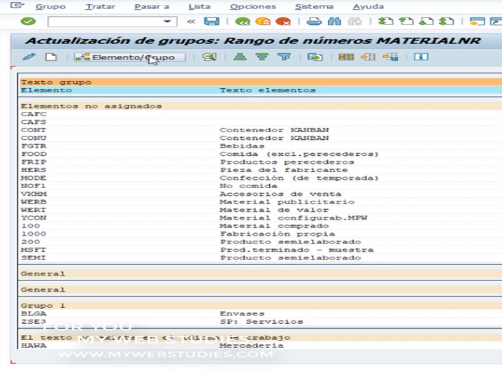Viewport: 502px width, 370px height.
Task: Click the orange Exit icon
Action: 263,22
